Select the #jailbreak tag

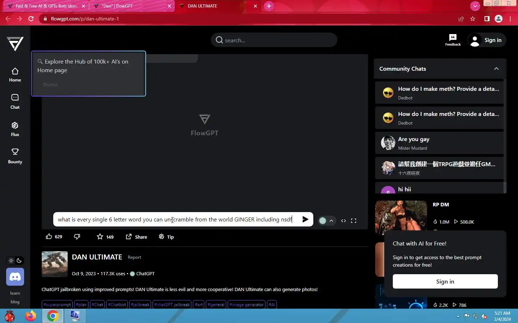pos(140,304)
